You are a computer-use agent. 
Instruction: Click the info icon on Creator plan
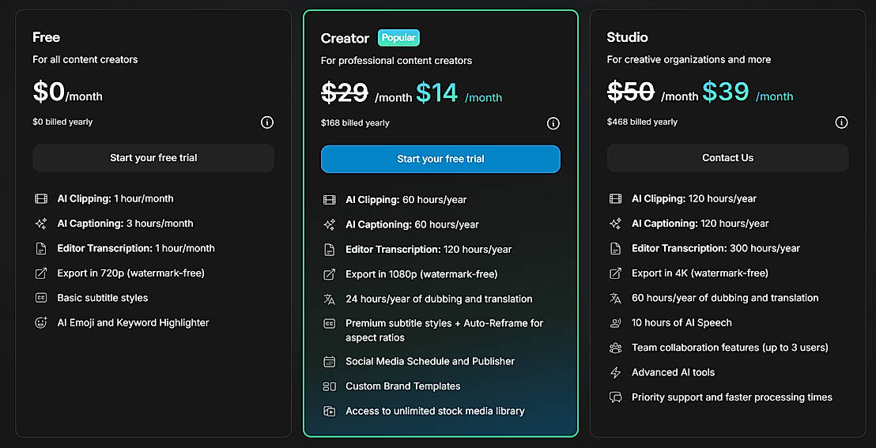click(x=553, y=123)
